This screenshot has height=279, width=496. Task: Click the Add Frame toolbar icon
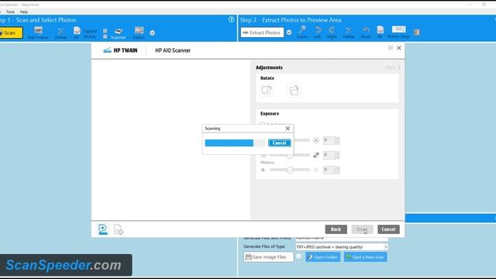38,33
